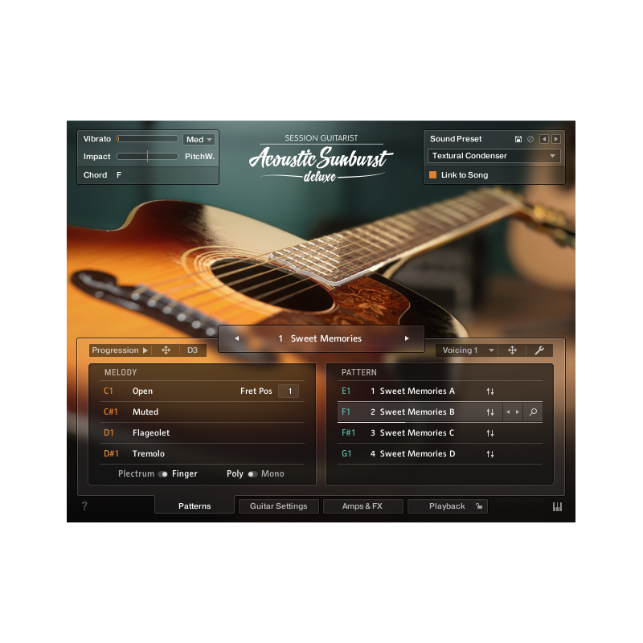Select the next song after Sweet Memories
This screenshot has height=643, width=643.
point(407,338)
